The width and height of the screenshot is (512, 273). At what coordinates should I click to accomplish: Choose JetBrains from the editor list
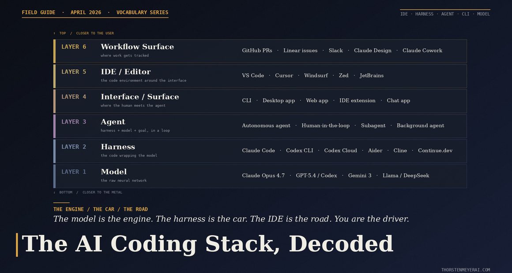coord(371,76)
